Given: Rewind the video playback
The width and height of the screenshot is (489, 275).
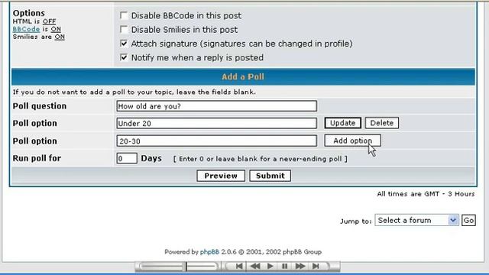Looking at the screenshot, I should coord(255,267).
